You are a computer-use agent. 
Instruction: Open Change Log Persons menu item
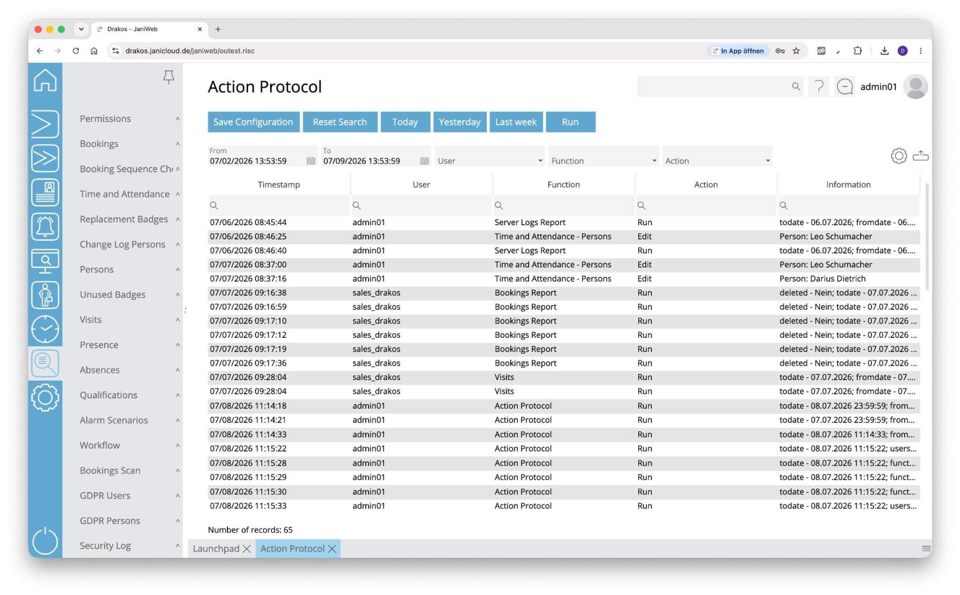pyautogui.click(x=122, y=245)
